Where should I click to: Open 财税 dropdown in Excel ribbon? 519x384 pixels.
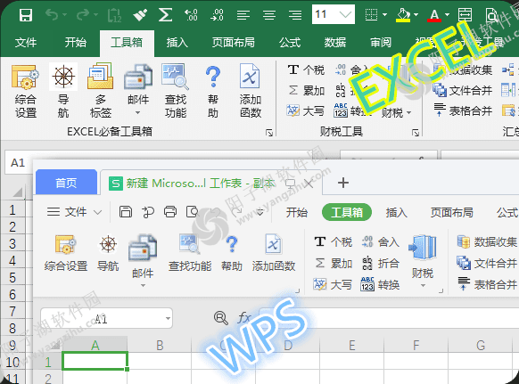click(397, 113)
